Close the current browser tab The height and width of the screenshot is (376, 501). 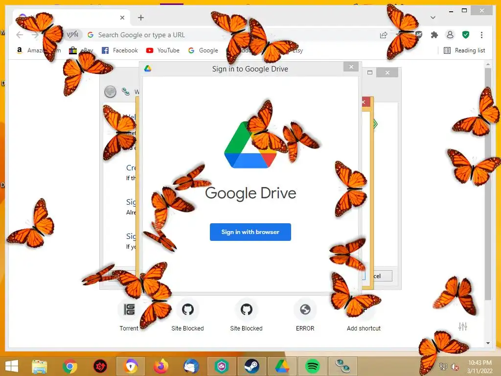pos(122,18)
